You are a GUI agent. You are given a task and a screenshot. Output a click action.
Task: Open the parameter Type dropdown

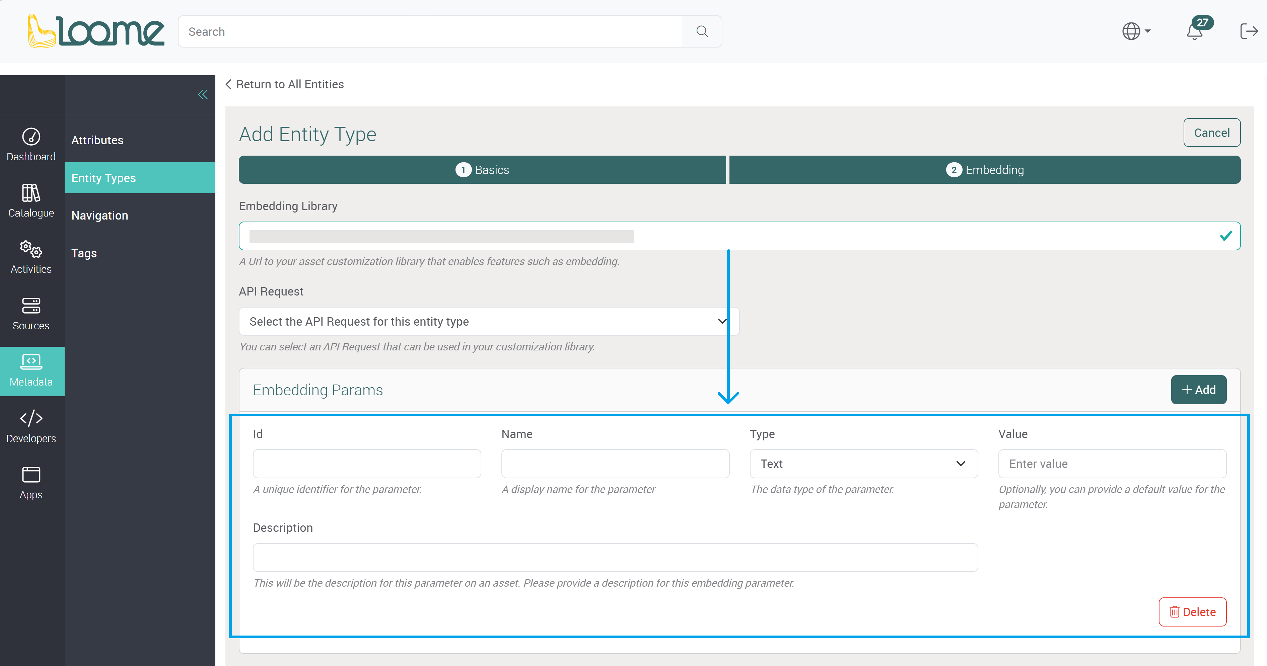click(864, 464)
